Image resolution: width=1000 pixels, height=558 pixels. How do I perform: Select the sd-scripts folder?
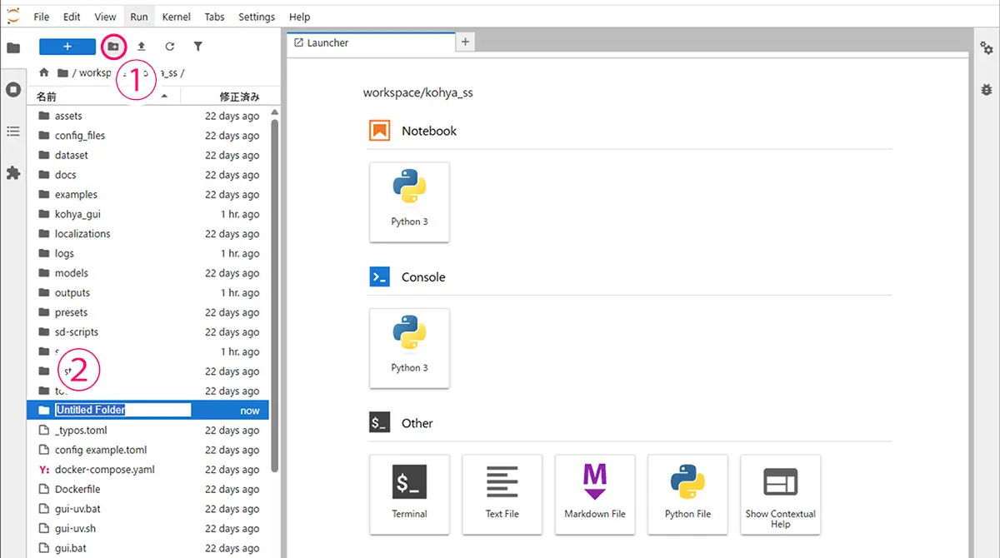click(148, 331)
